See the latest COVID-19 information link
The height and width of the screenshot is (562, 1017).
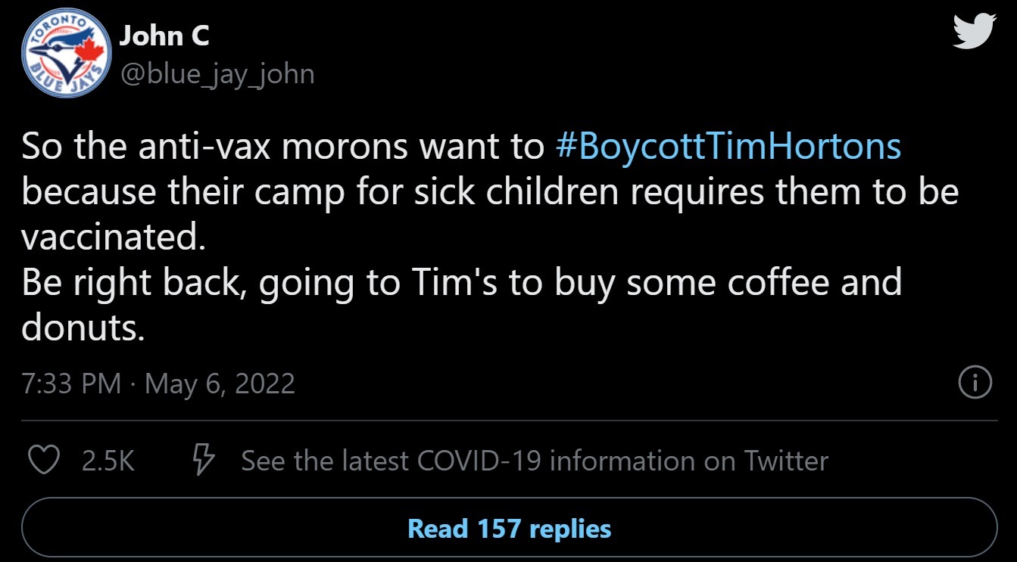coord(535,460)
